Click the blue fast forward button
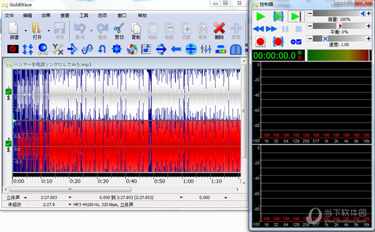Image resolution: width=375 pixels, height=232 pixels. pos(271,29)
